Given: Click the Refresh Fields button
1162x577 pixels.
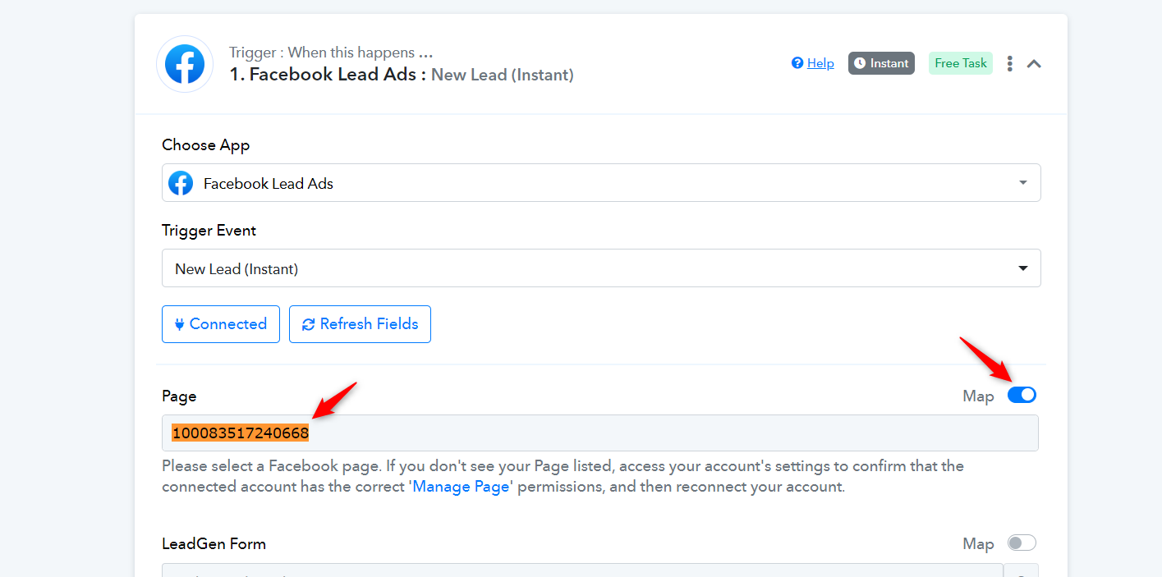Looking at the screenshot, I should 360,324.
